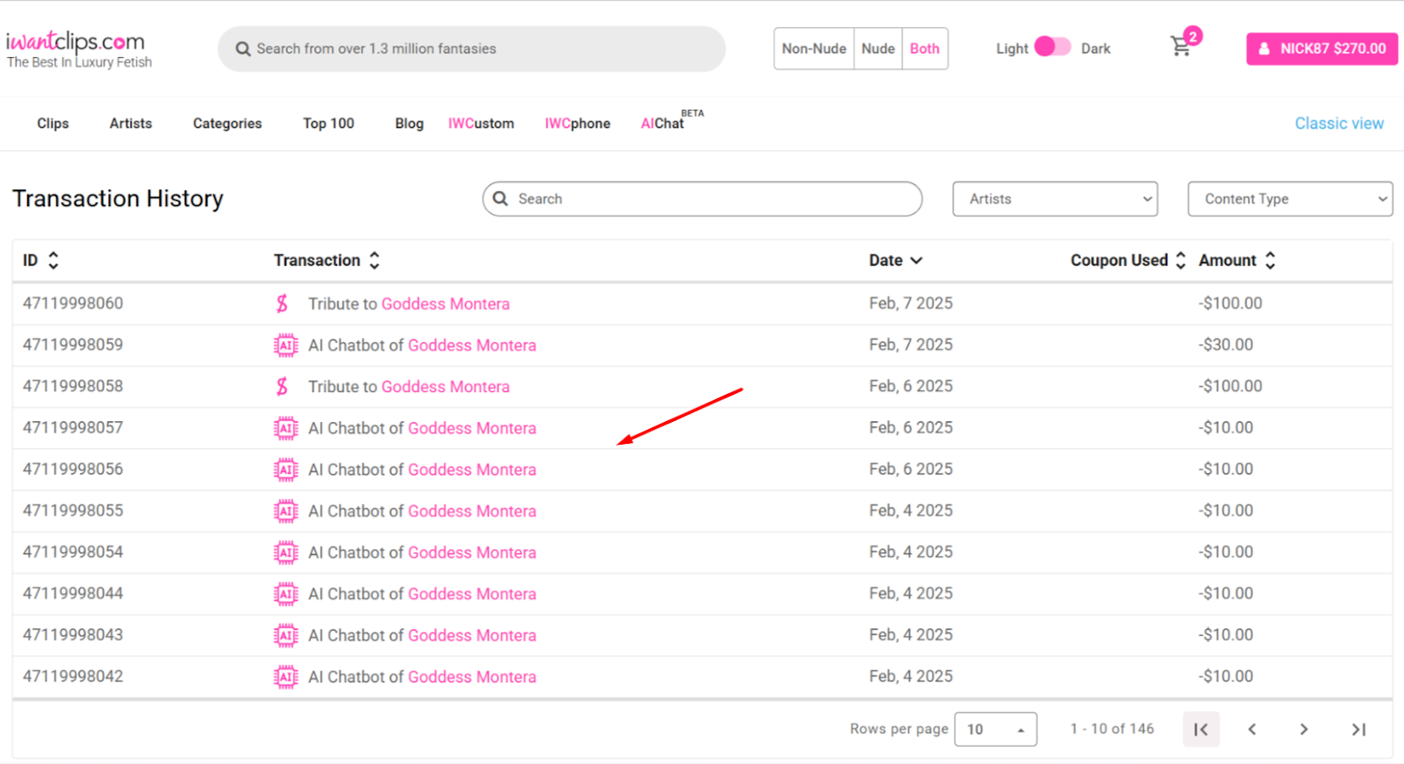Click the transaction history Search field
Screen dimensions: 1404x764
pos(702,199)
